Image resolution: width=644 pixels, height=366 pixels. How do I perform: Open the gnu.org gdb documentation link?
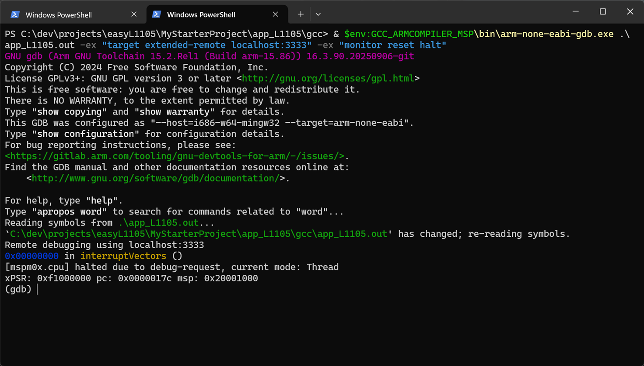coord(155,179)
